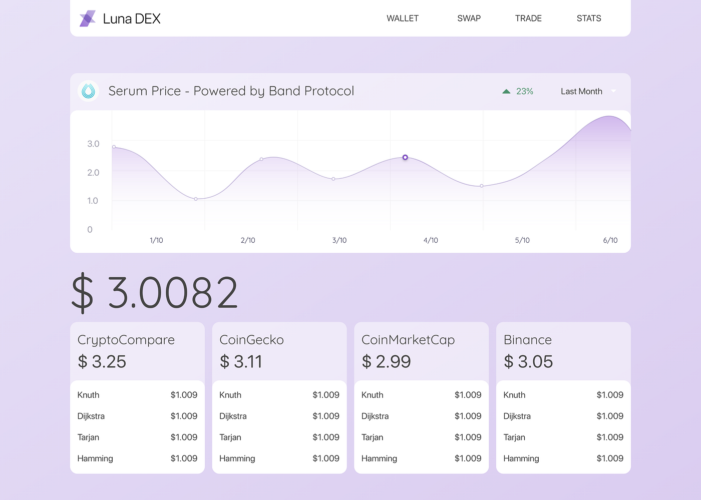Click the Serum Price chart title
This screenshot has width=701, height=500.
231,91
